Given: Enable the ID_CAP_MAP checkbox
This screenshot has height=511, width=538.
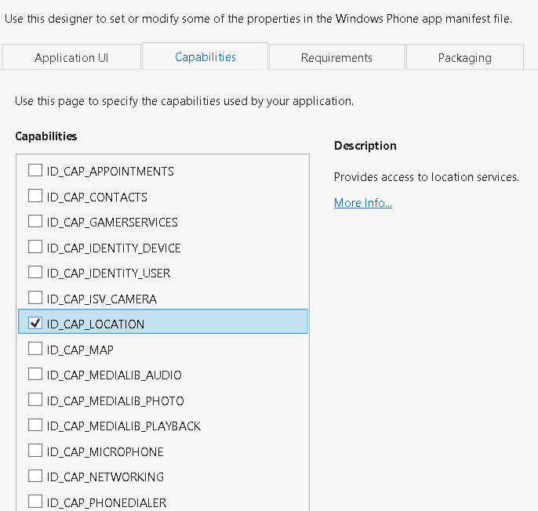Looking at the screenshot, I should [35, 349].
